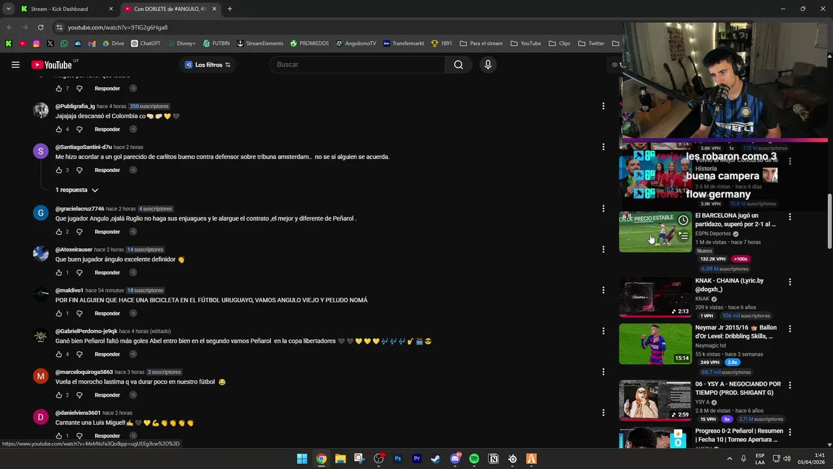Open options for KNAK - CHAINA video
Screen dimensions: 833x469
click(x=790, y=282)
